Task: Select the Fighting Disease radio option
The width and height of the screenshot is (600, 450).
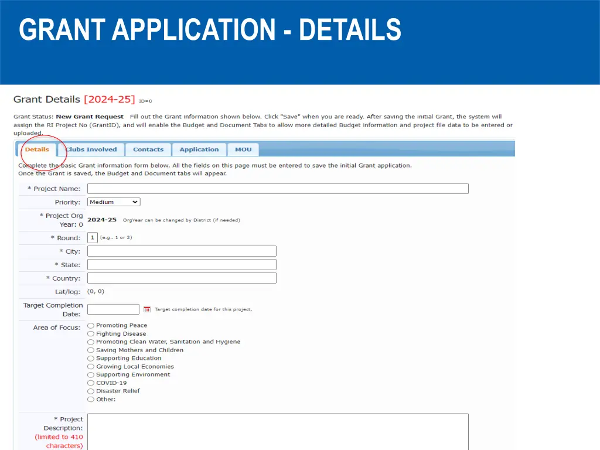Action: tap(91, 334)
